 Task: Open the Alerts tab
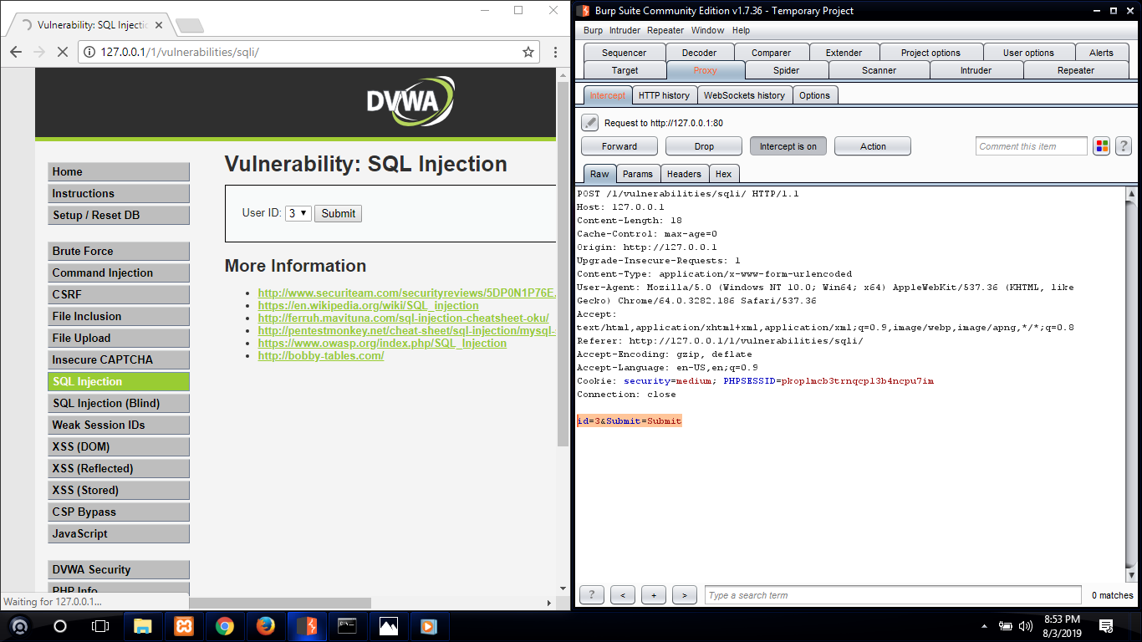[1101, 53]
